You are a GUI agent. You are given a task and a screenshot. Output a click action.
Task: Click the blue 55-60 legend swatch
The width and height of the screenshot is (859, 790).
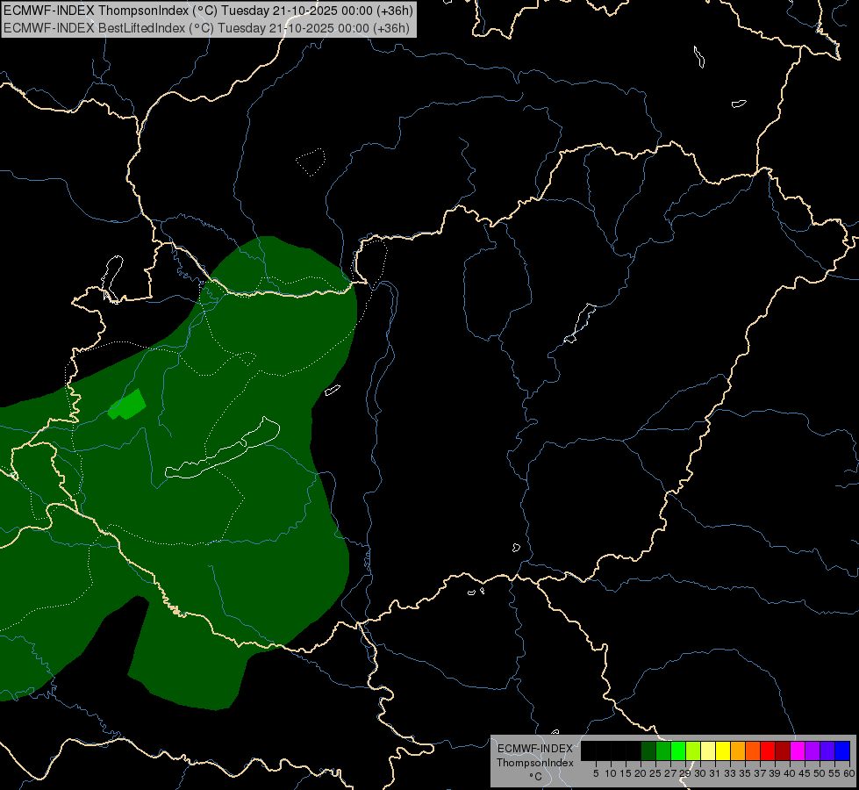pos(842,750)
